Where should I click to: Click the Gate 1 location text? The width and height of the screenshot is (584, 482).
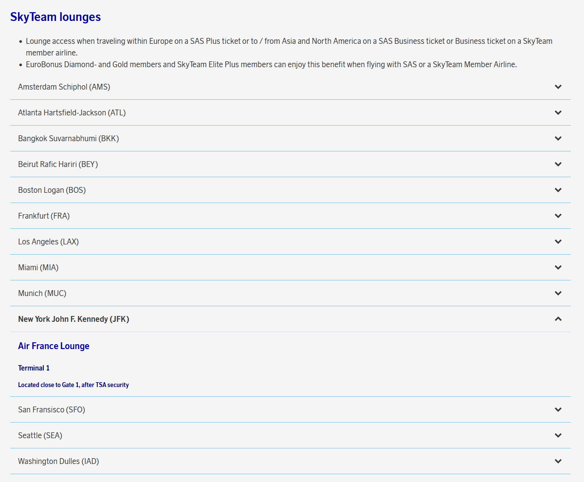pos(73,385)
